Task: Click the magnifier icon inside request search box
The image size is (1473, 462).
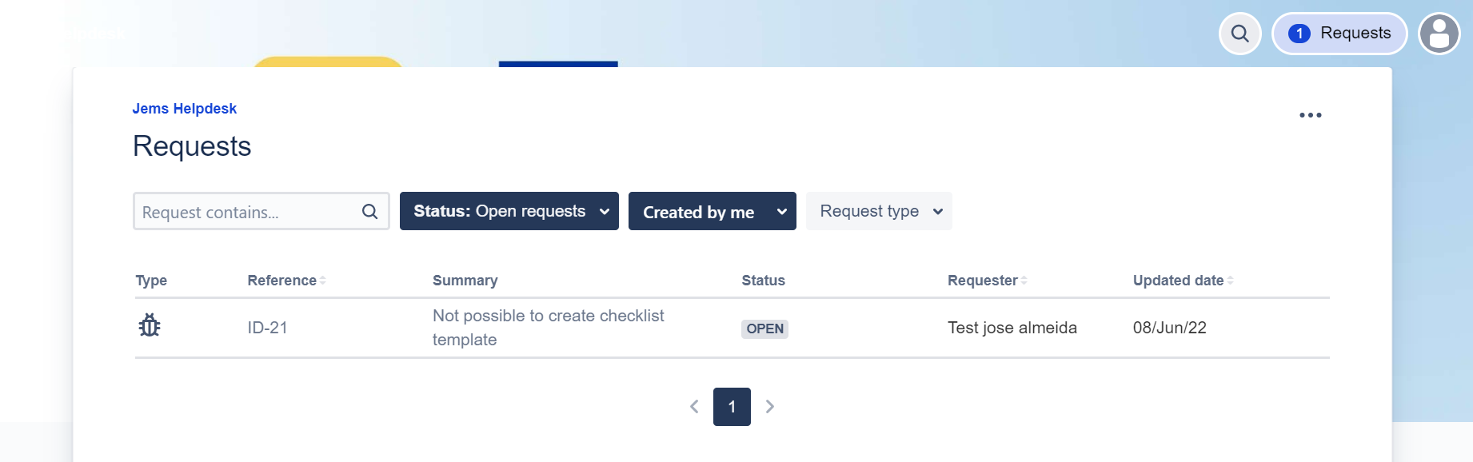Action: tap(369, 212)
